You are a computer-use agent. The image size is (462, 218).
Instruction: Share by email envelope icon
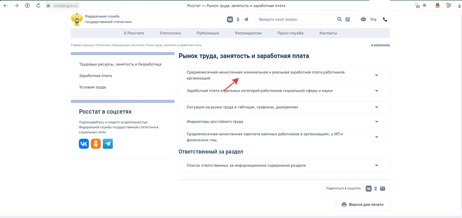click(x=383, y=188)
